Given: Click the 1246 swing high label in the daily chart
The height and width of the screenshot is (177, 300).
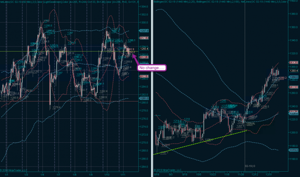Looking at the screenshot, I should click(223, 100).
